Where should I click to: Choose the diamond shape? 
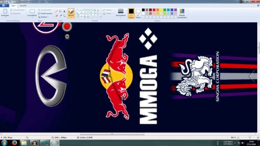point(81,13)
